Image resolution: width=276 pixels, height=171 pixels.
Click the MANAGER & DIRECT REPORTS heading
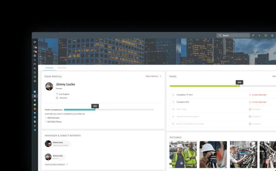point(63,135)
